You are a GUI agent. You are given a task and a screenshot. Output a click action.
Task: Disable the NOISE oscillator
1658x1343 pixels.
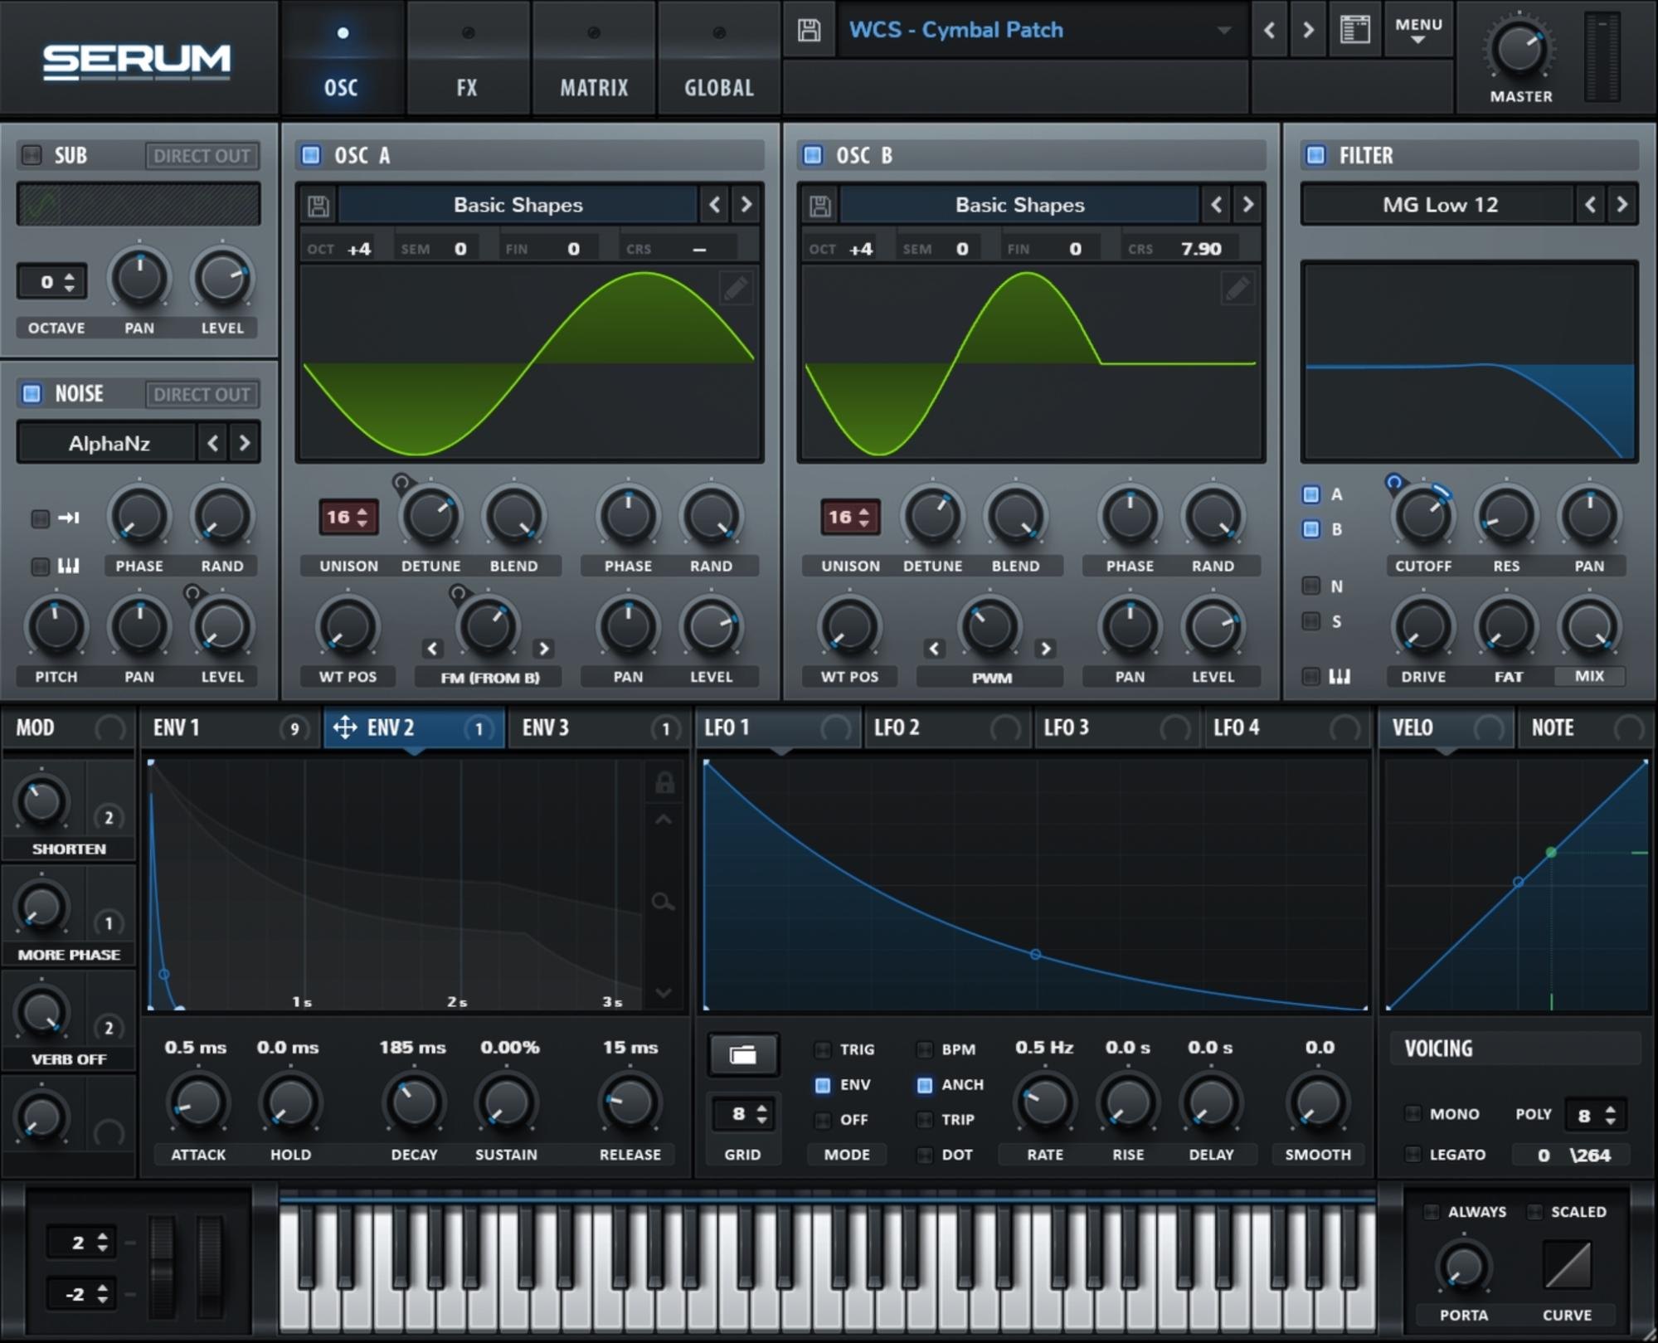[x=32, y=393]
